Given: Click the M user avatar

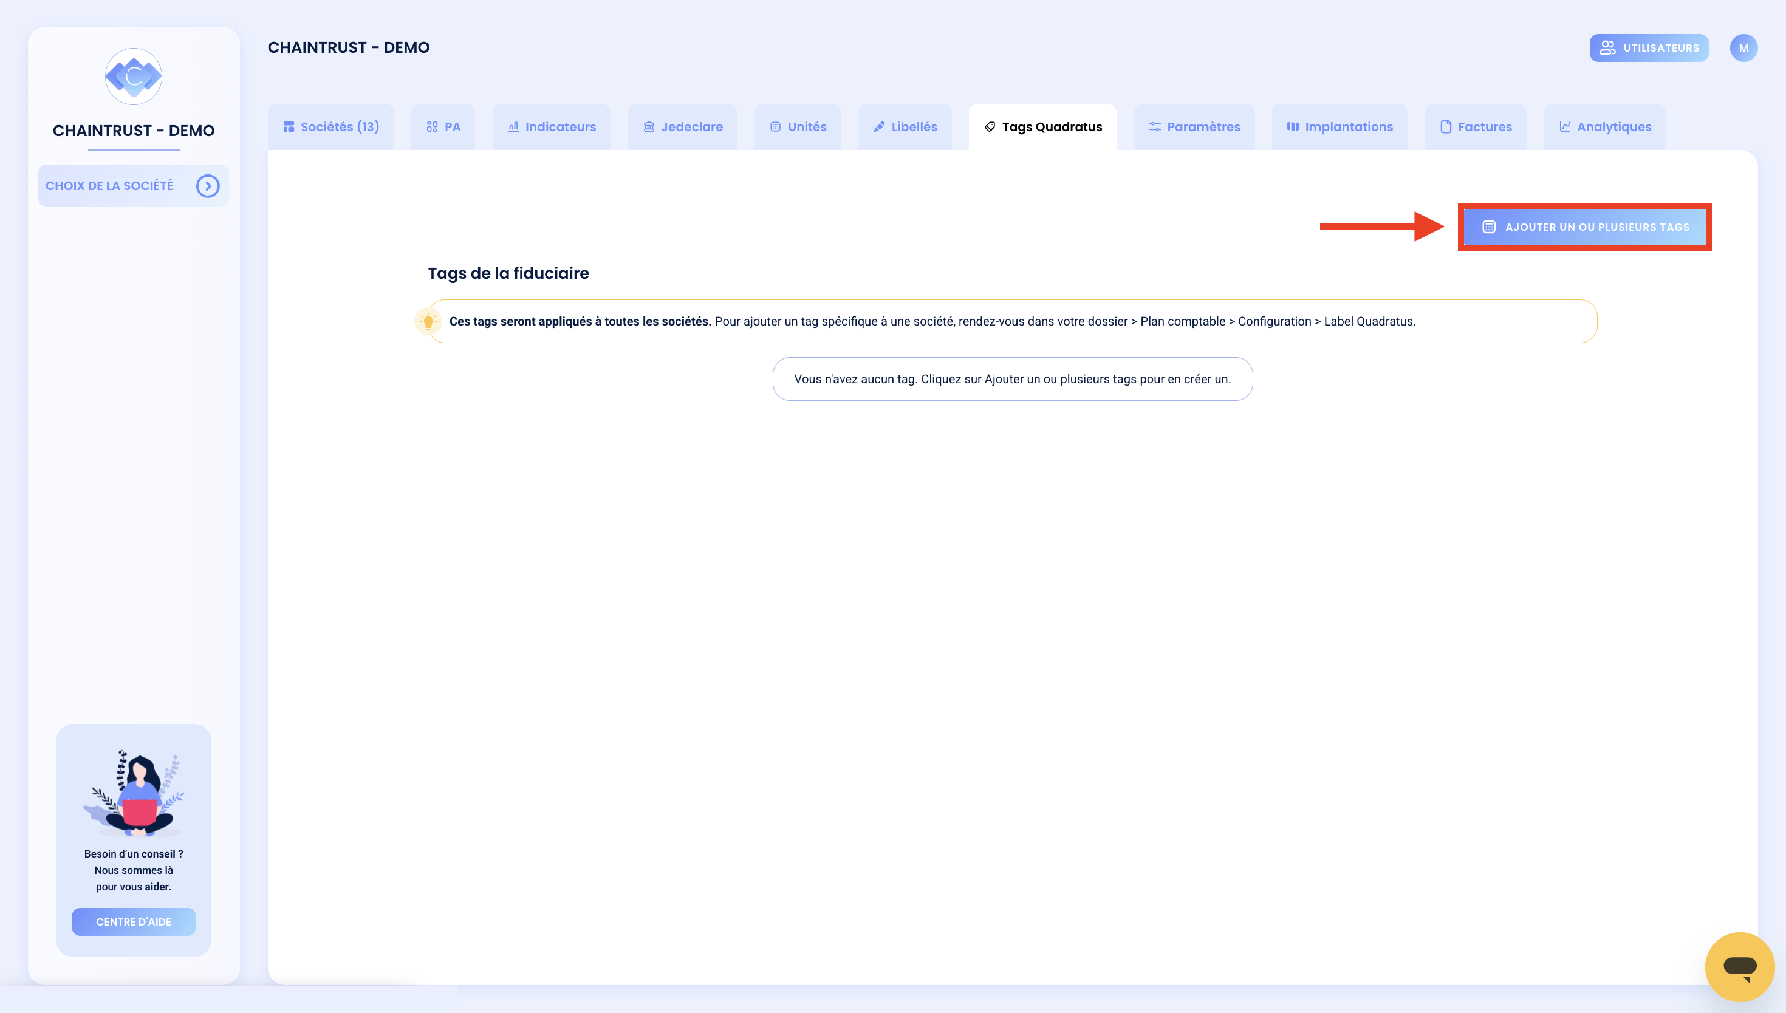Looking at the screenshot, I should click(x=1743, y=48).
